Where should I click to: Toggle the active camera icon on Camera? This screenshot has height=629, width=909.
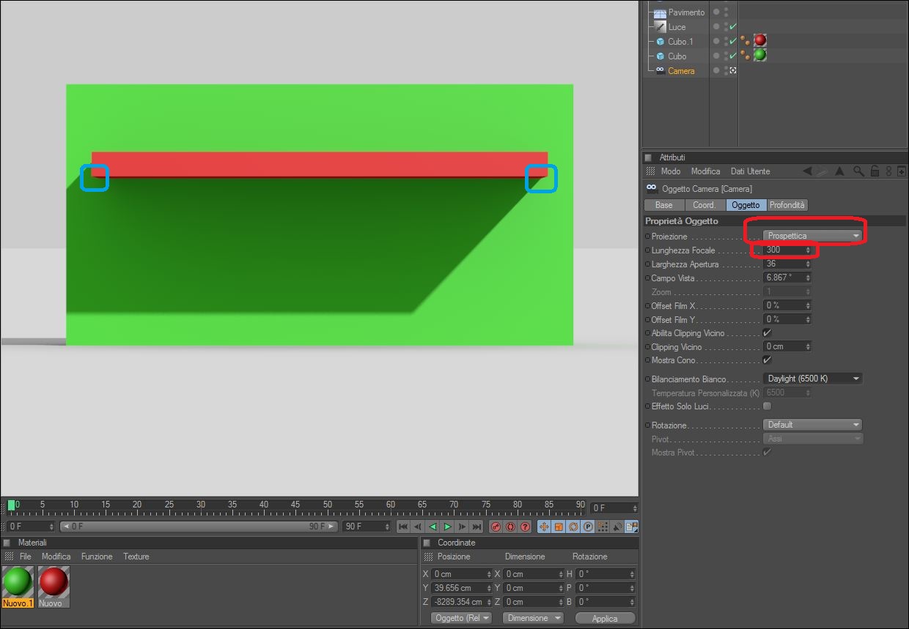click(733, 70)
